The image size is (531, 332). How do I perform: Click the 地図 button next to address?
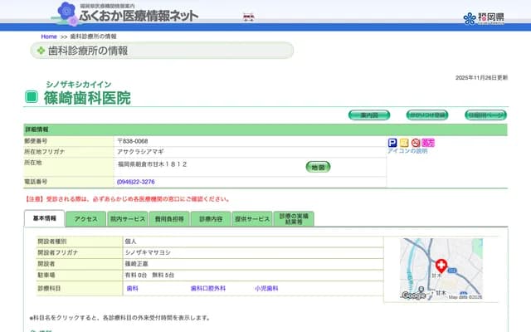pos(319,167)
